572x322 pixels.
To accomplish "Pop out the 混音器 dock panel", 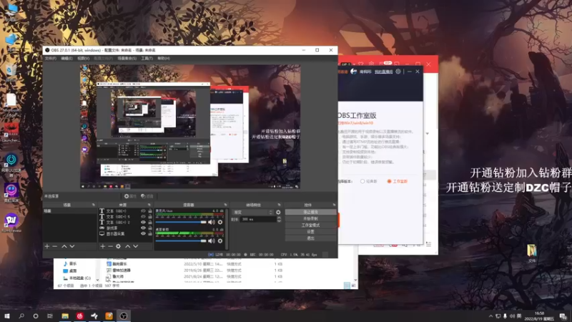I will click(225, 205).
